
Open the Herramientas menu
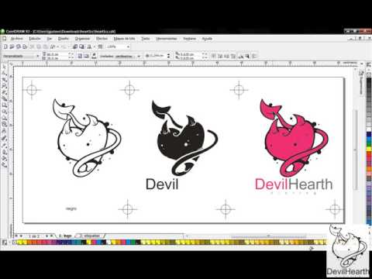click(167, 39)
